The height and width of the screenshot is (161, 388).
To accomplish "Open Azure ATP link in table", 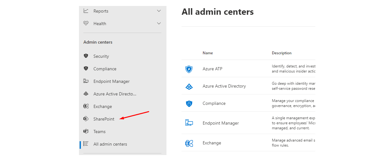I will click(212, 69).
